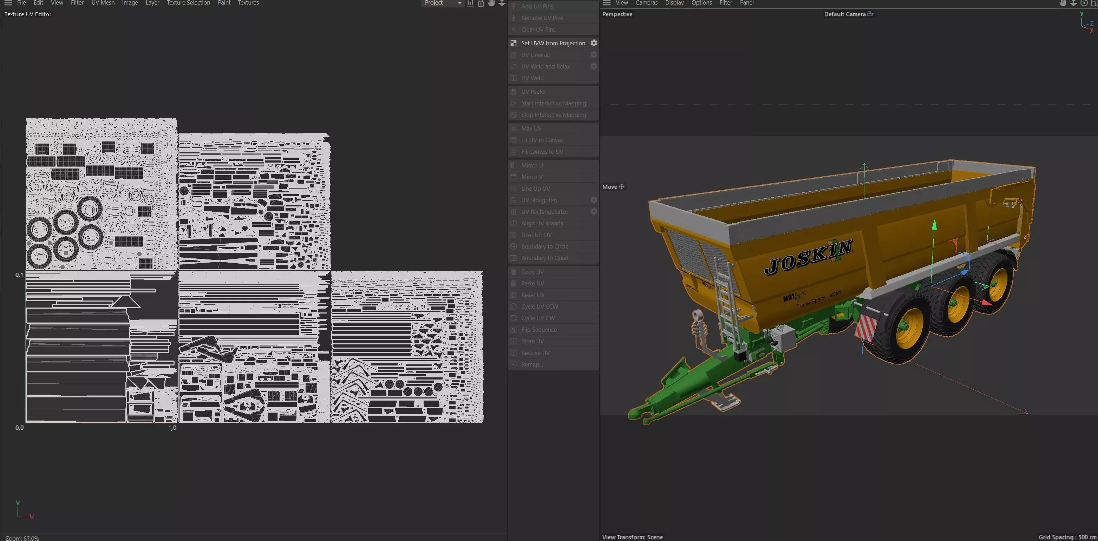1098x541 pixels.
Task: Open the Paint menu
Action: click(224, 2)
